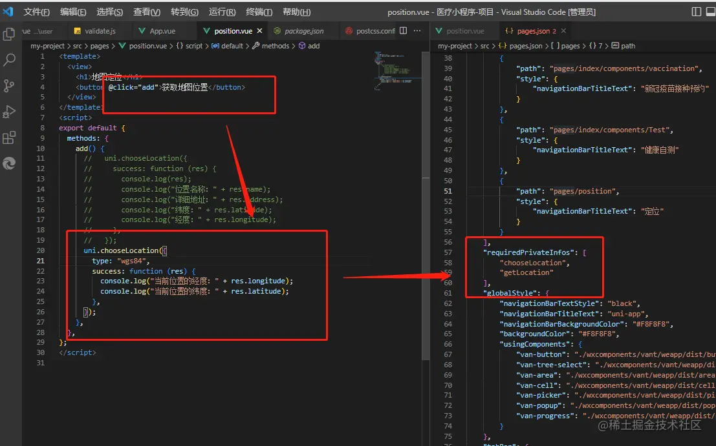The height and width of the screenshot is (446, 716).
Task: Expand the script breadcrumb in position.vue
Action: click(193, 46)
